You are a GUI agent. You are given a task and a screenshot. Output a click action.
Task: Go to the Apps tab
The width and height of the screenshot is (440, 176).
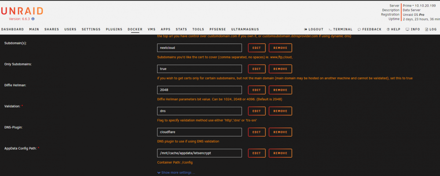(x=165, y=29)
